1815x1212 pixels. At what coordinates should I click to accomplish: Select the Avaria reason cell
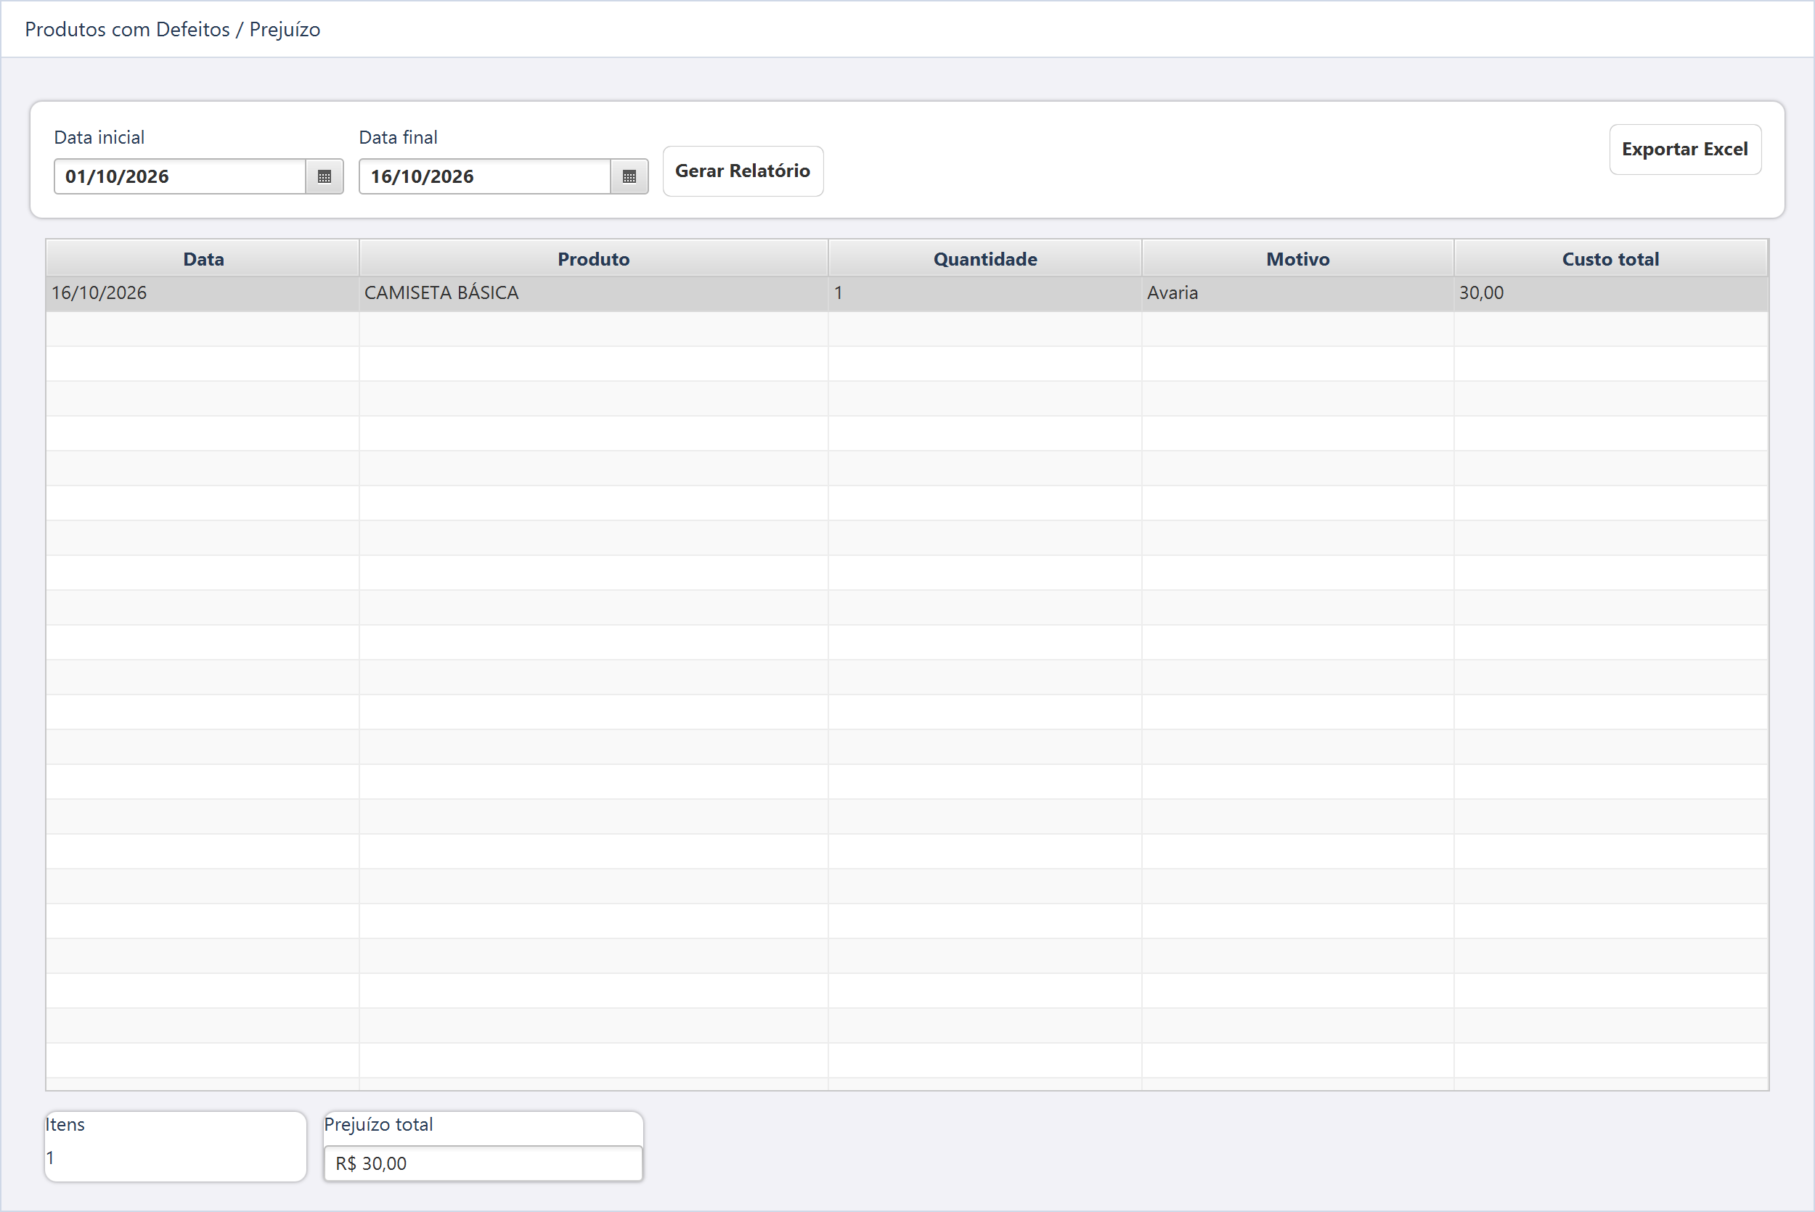point(1298,294)
